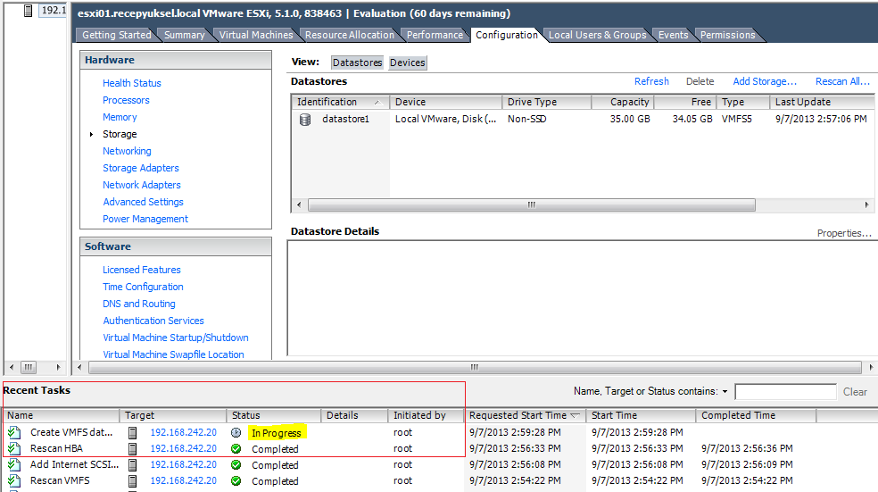The image size is (878, 492).
Task: Open DNS and Routing page
Action: pyautogui.click(x=139, y=304)
